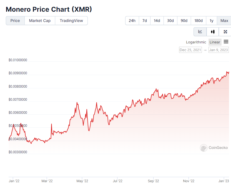Open fullscreen chart icon
The width and height of the screenshot is (231, 188).
pyautogui.click(x=225, y=32)
